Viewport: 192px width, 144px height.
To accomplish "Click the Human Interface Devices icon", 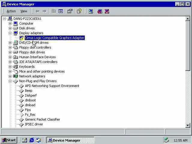I will click(x=16, y=57).
